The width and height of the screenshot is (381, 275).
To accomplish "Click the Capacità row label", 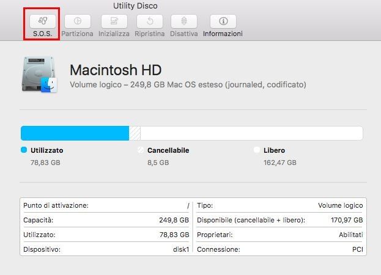I will [x=38, y=220].
